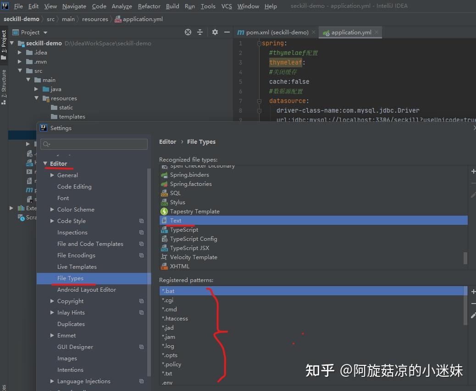Click the YAML icon beside application.yml breadcrumb

point(117,19)
